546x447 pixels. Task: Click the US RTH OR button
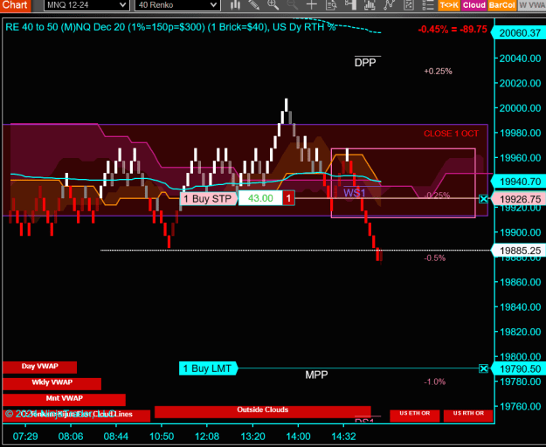[x=468, y=416]
